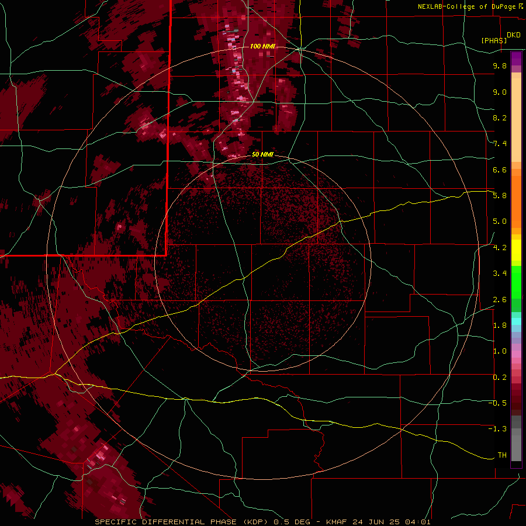Click the yellow color band in legend
Image resolution: width=526 pixels, height=526 pixels.
[516, 250]
